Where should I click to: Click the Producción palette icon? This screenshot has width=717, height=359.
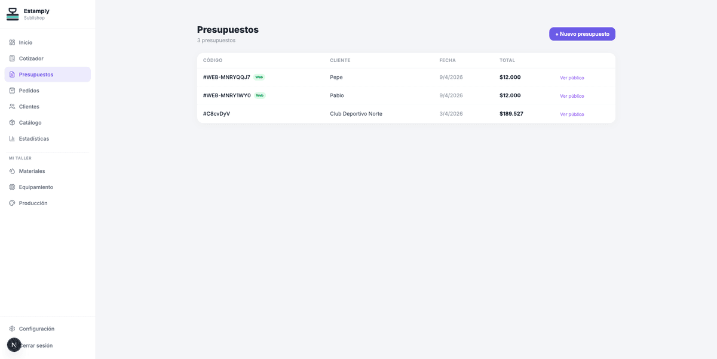12,203
